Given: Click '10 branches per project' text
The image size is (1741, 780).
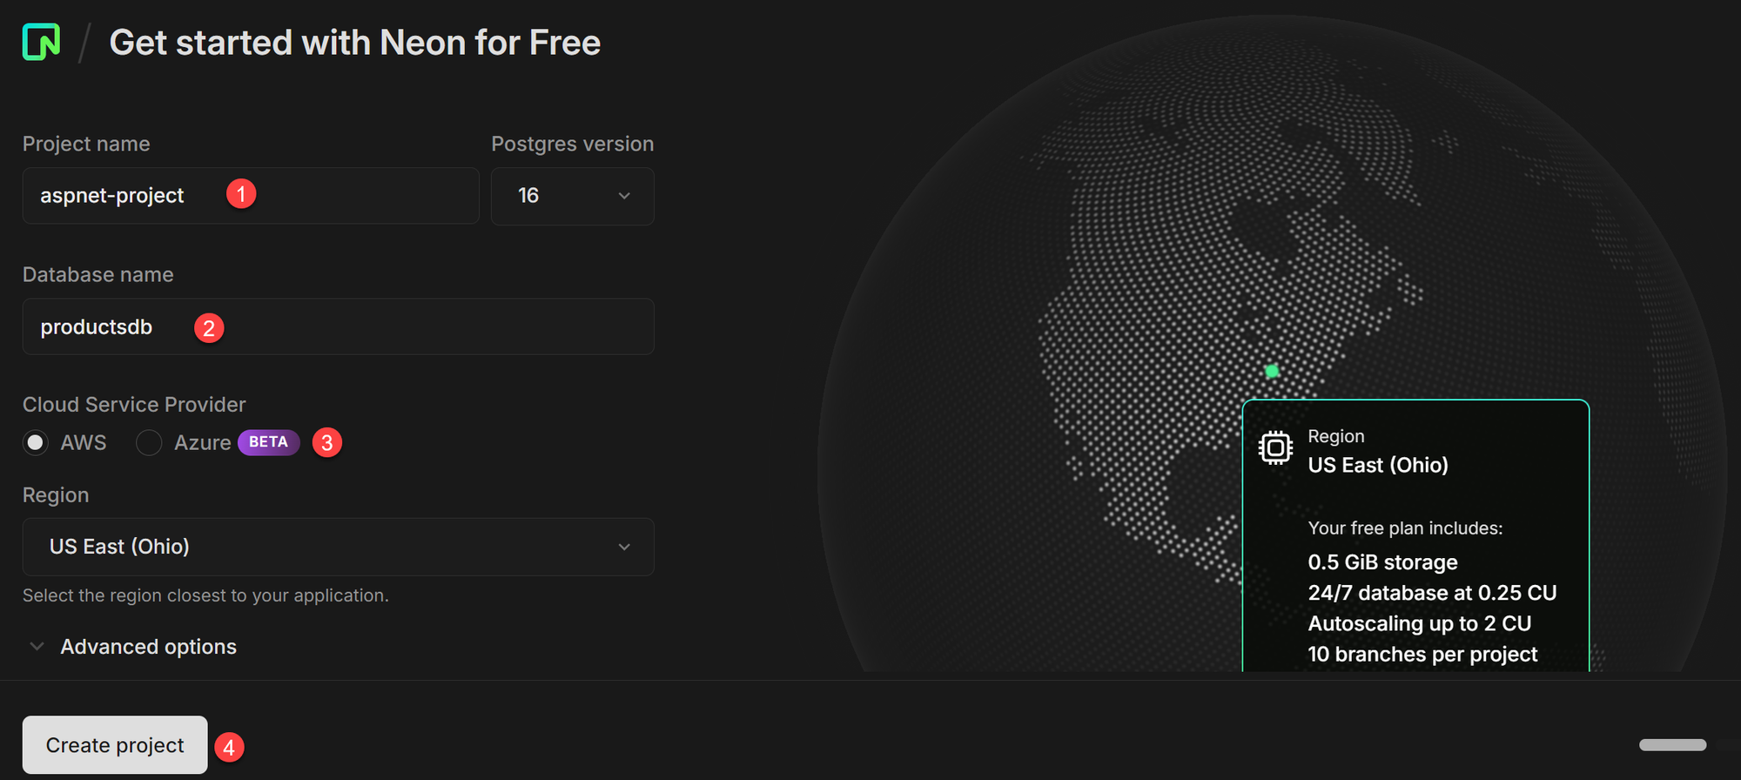Looking at the screenshot, I should coord(1422,654).
